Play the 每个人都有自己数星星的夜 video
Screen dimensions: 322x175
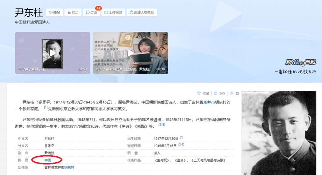(131, 53)
